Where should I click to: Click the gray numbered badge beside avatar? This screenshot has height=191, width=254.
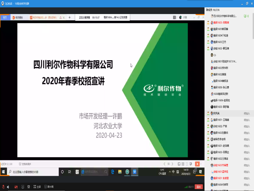174,18
